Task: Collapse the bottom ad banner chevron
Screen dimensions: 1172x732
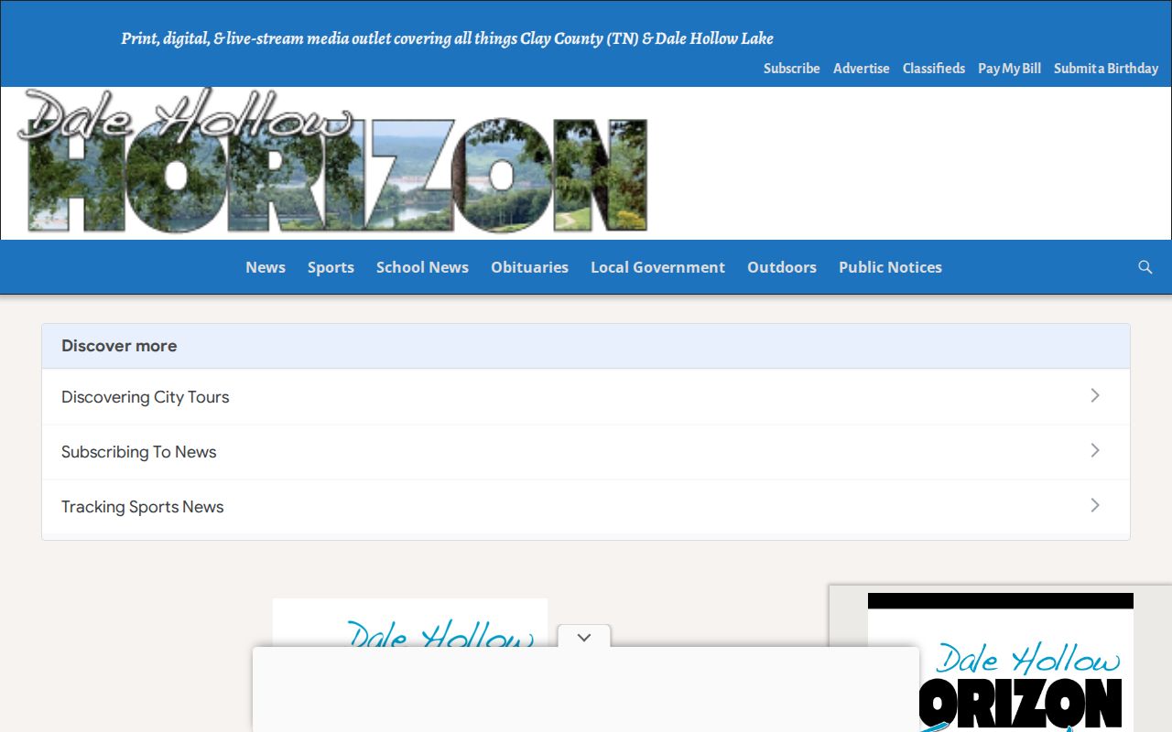Action: (x=584, y=637)
